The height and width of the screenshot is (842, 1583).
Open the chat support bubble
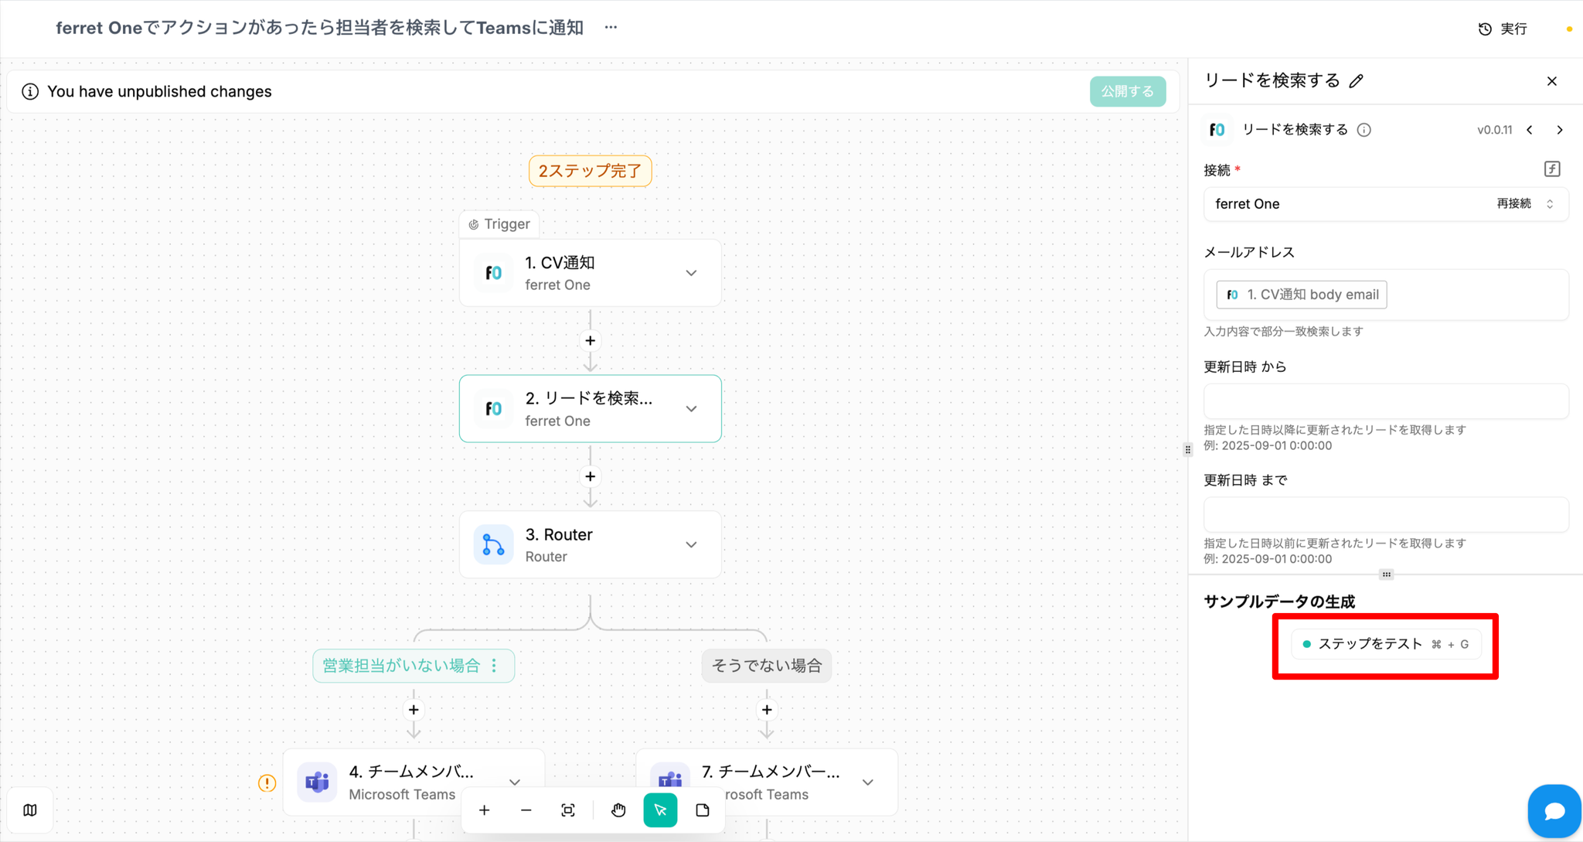point(1554,811)
